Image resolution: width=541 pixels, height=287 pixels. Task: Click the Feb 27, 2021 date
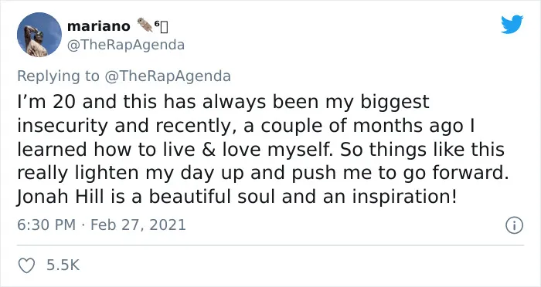(x=138, y=225)
